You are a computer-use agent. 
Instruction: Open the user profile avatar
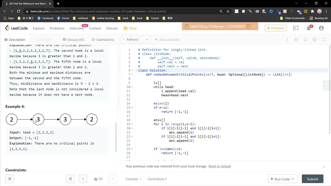(x=321, y=28)
